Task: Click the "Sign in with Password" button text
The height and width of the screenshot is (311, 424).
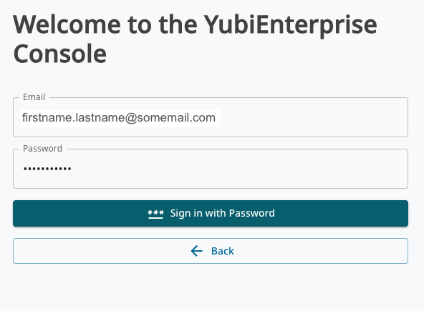Action: (x=222, y=213)
